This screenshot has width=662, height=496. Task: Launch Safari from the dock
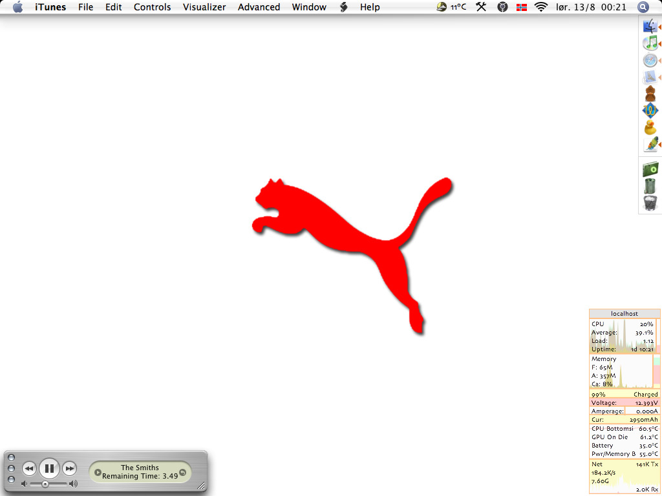[650, 60]
